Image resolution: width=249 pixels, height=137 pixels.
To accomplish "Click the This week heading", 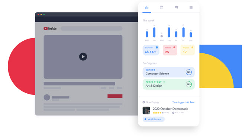I will [148, 20].
